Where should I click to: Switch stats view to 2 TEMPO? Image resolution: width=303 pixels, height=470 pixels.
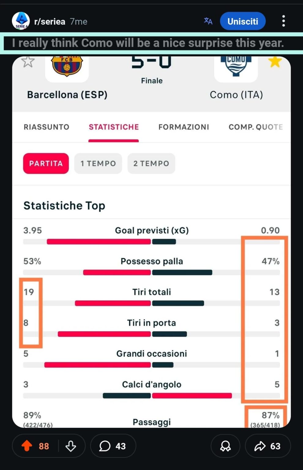[x=151, y=163]
